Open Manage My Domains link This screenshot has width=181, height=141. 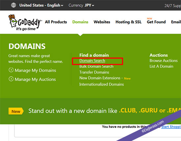coord(36,70)
